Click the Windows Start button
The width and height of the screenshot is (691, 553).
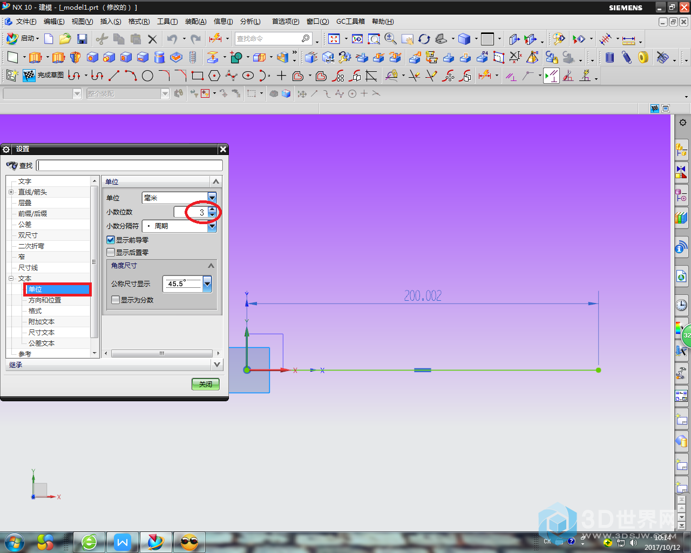(13, 542)
